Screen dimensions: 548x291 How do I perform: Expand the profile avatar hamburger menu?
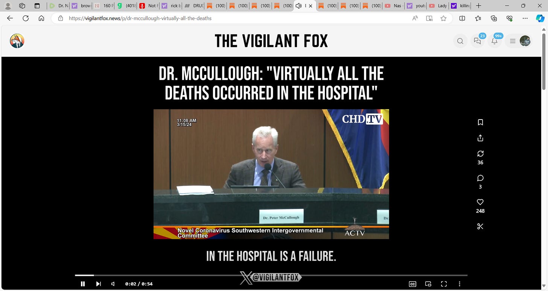coord(519,41)
